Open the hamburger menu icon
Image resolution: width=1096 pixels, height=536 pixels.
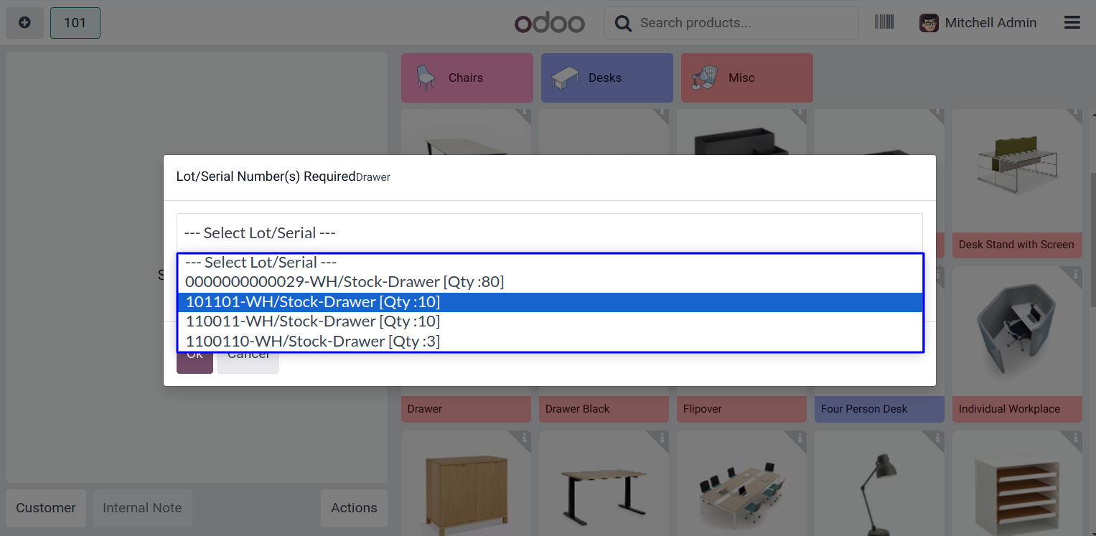click(1072, 23)
